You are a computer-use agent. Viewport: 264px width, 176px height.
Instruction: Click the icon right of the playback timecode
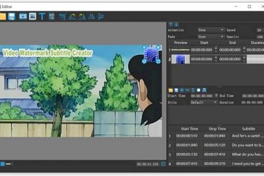click(x=163, y=164)
